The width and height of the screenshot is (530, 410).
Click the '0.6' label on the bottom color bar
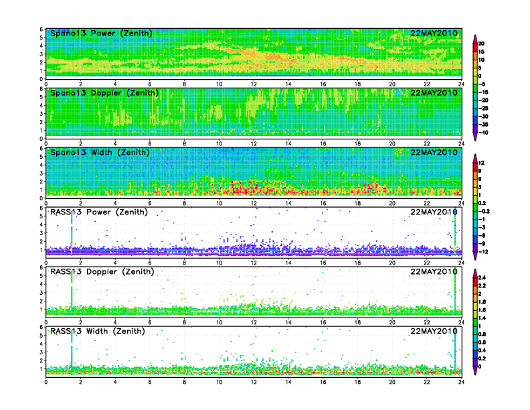[x=482, y=343]
